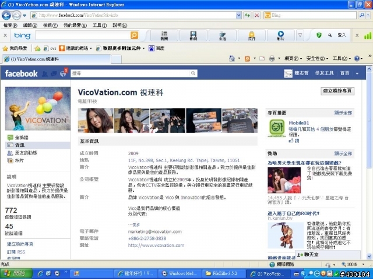The width and height of the screenshot is (373, 279).
Task: Click the 建立粉絲專頁 button
Action: tap(337, 91)
